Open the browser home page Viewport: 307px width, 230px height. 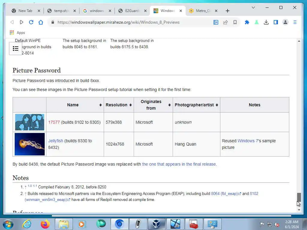coord(41,22)
